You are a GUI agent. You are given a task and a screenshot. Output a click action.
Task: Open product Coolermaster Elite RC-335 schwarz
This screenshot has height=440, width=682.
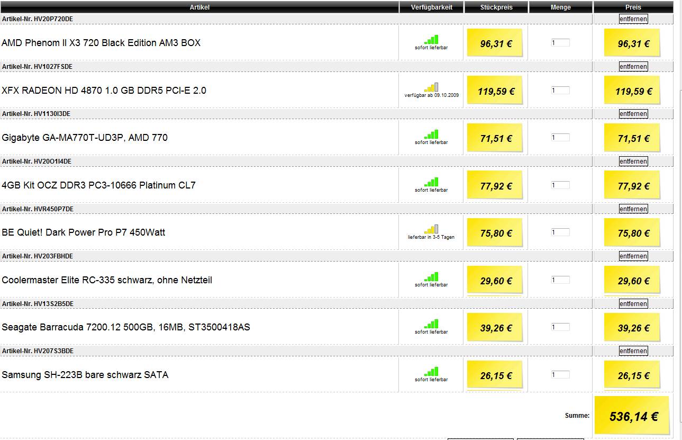click(x=107, y=280)
